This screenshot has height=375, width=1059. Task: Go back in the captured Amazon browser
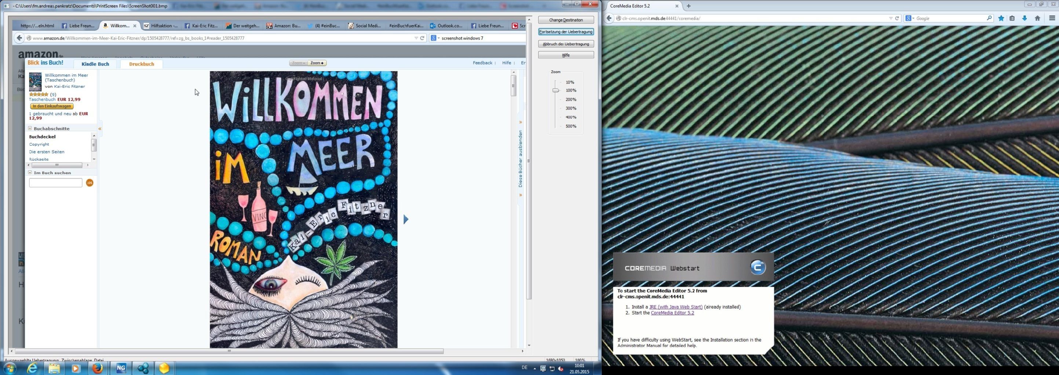point(19,38)
